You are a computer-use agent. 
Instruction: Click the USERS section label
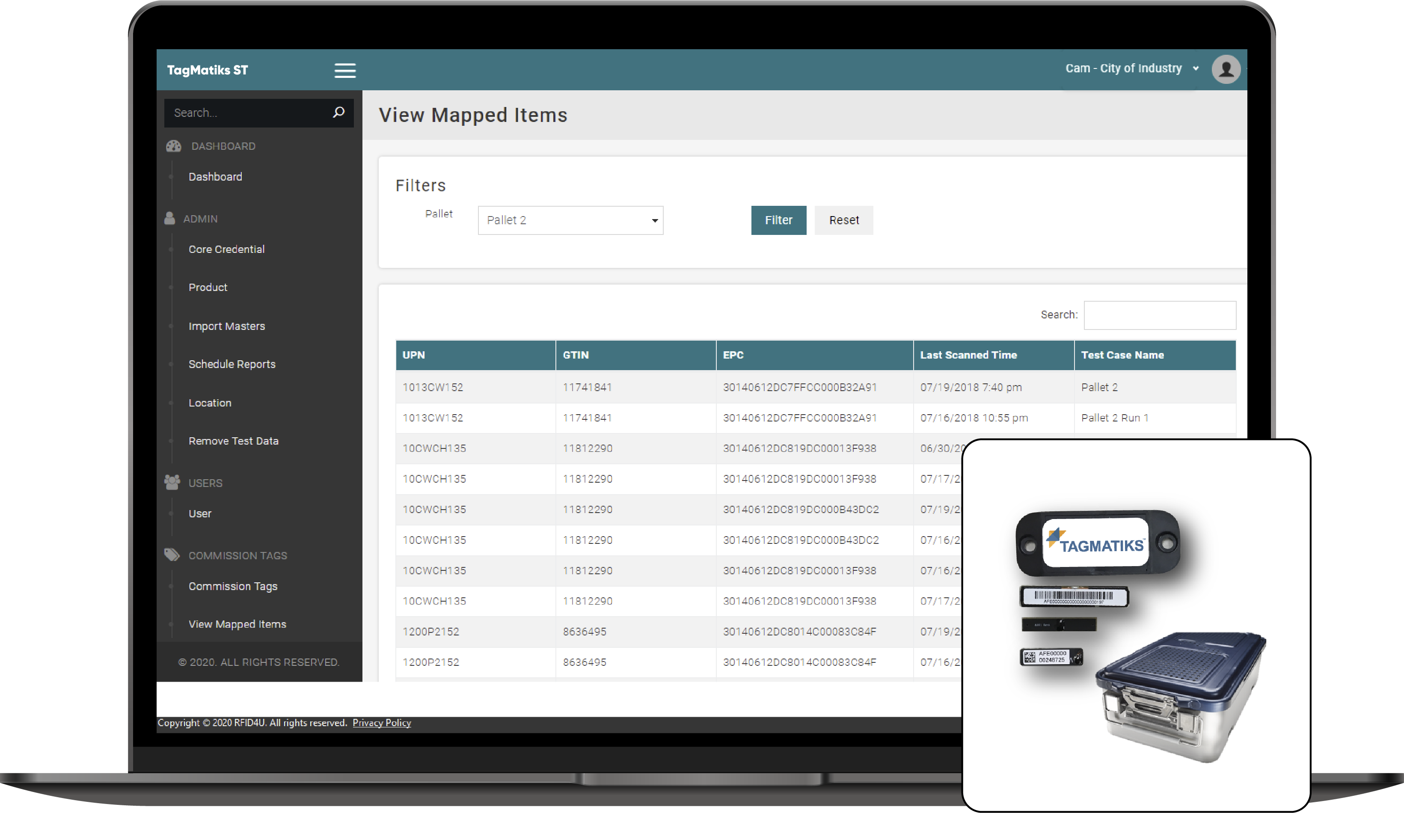tap(205, 483)
